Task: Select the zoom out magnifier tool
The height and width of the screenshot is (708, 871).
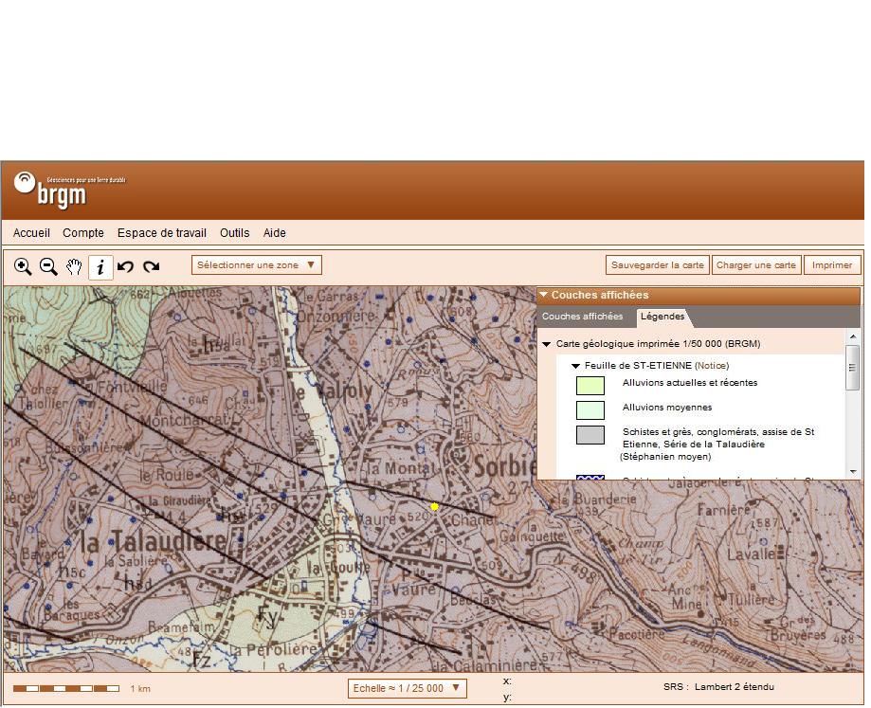Action: coord(49,267)
